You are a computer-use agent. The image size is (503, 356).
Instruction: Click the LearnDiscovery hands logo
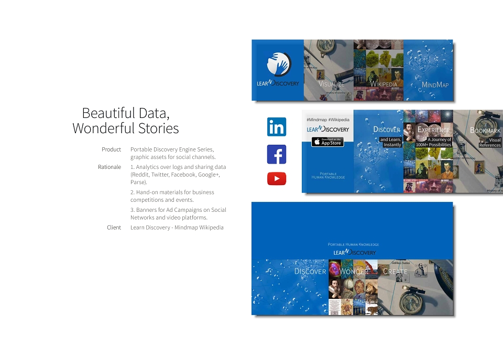279,64
